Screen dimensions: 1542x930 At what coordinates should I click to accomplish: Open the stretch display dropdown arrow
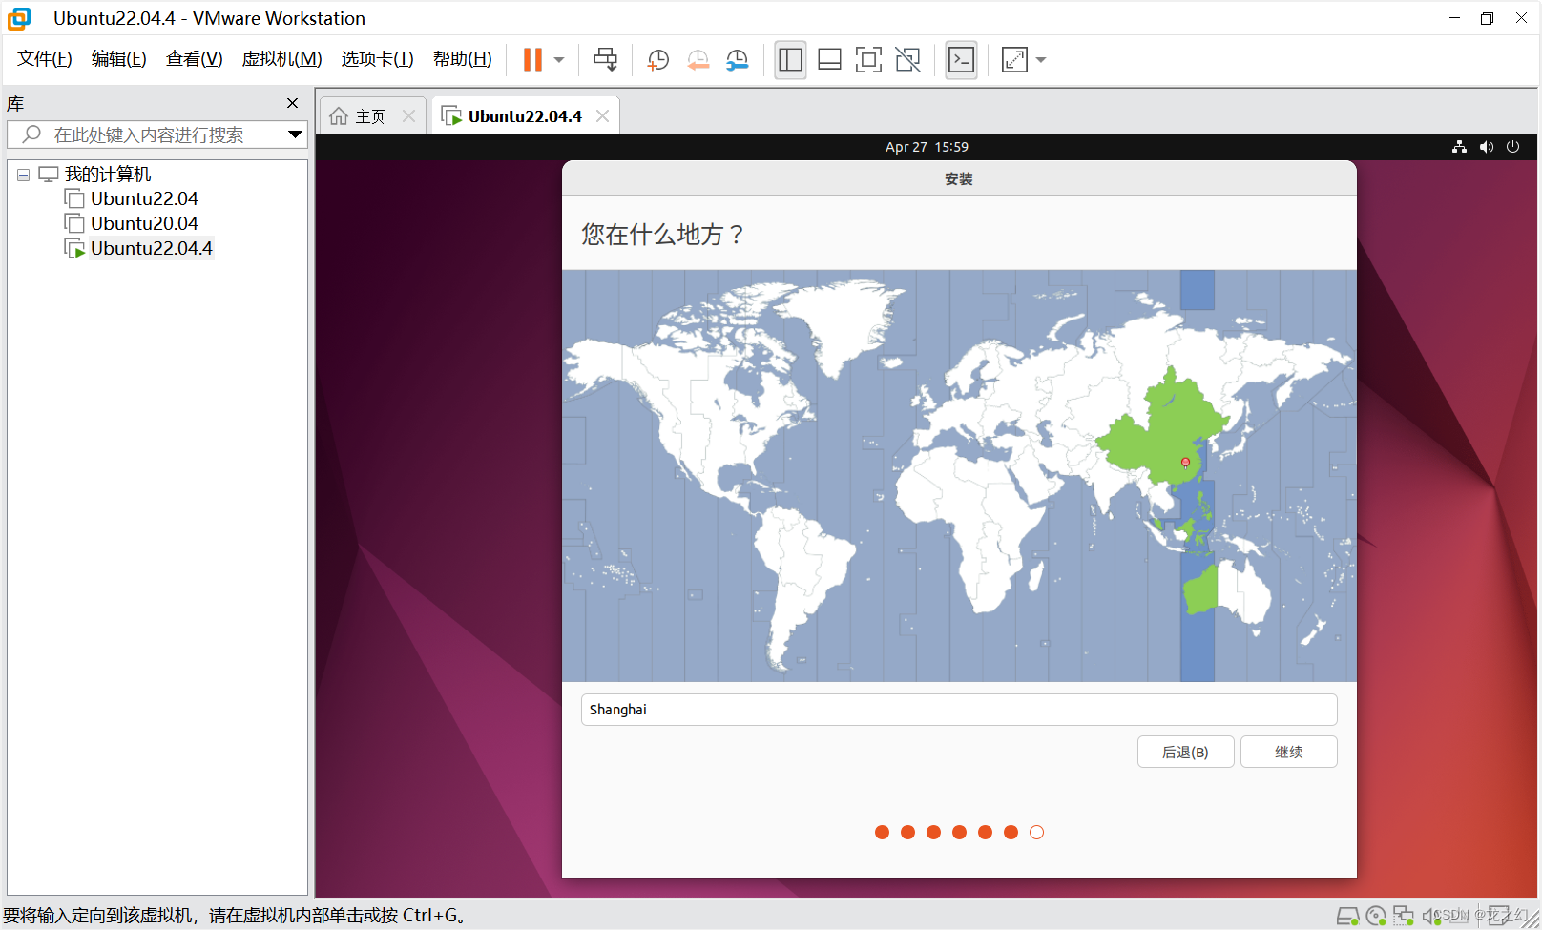coord(1041,59)
